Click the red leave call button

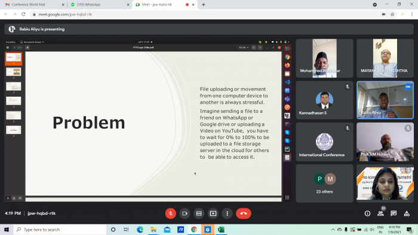[244, 214]
